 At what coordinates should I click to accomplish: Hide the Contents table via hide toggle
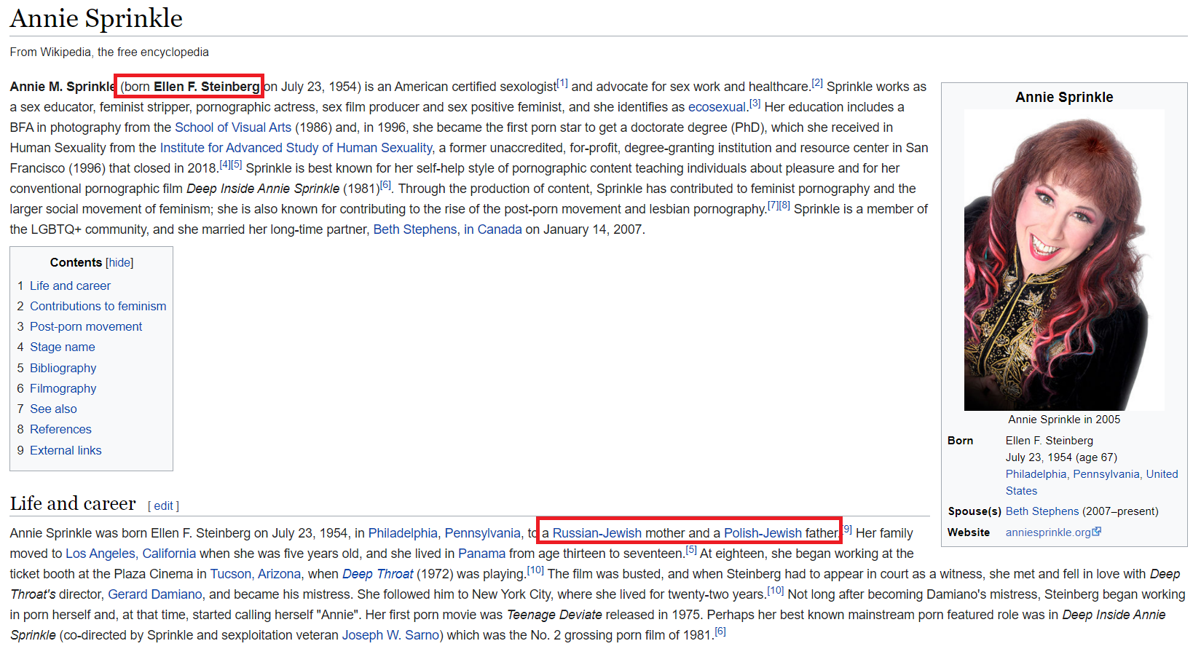point(119,262)
